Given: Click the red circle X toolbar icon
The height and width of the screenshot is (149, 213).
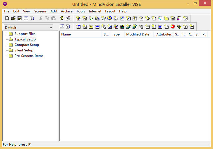Looking at the screenshot, I should tap(173, 27).
